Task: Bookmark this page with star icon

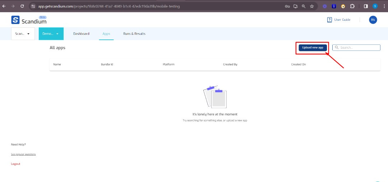Action: point(312,6)
